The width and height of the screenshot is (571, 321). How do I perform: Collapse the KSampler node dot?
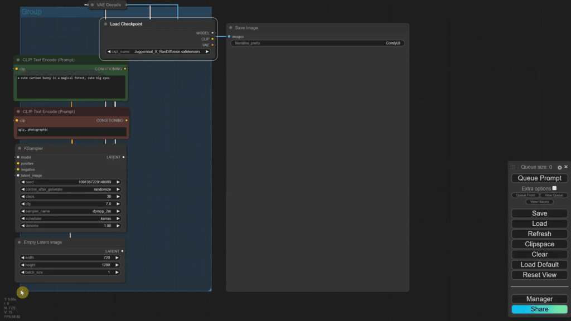pos(20,148)
